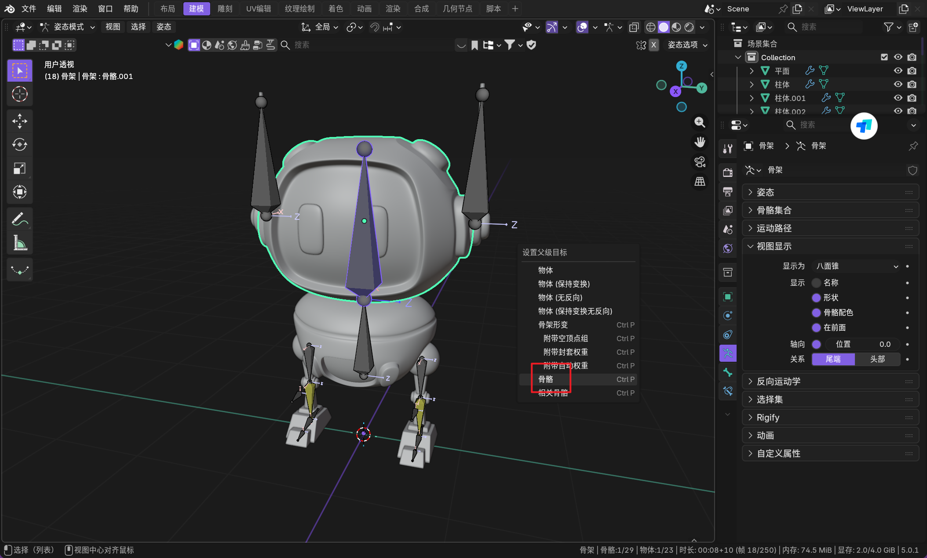Choose 骨骼 in the parent menu
Image resolution: width=927 pixels, height=558 pixels.
546,379
